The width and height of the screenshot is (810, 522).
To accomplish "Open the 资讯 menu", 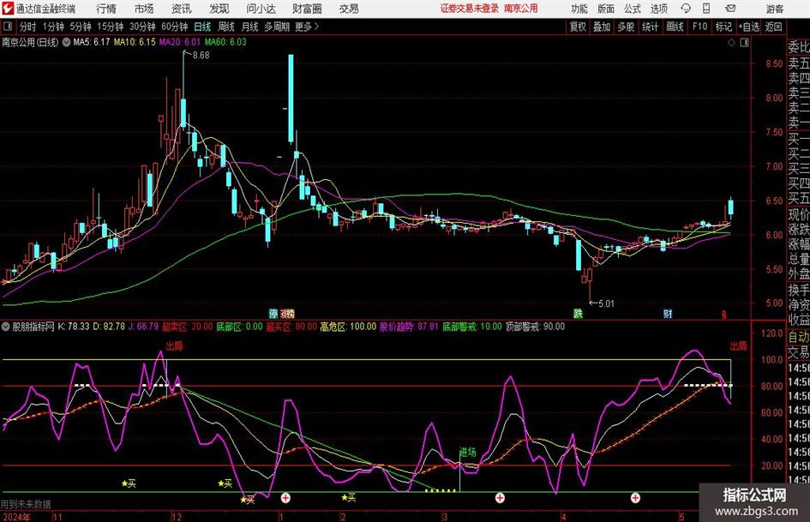I will pos(182,9).
